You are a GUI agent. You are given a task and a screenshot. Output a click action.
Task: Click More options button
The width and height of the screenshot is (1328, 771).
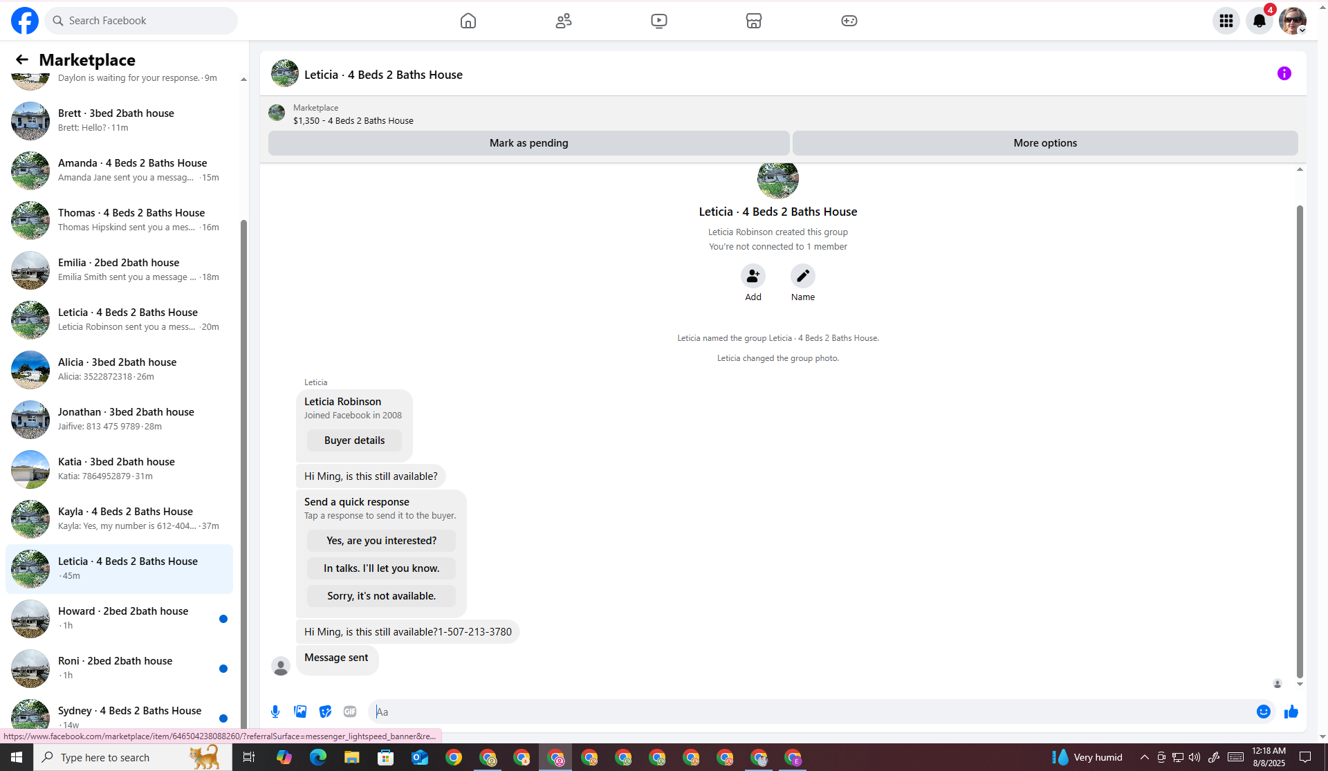(x=1044, y=143)
